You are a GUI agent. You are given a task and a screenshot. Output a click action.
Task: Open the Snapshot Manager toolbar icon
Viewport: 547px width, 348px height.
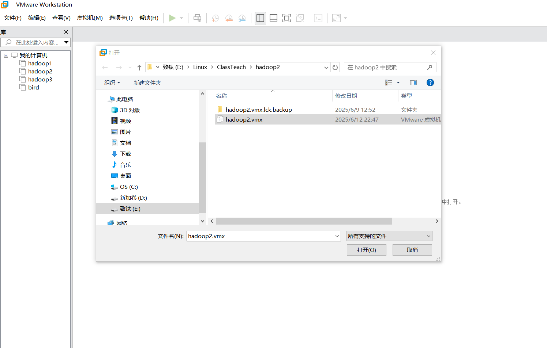coord(242,18)
